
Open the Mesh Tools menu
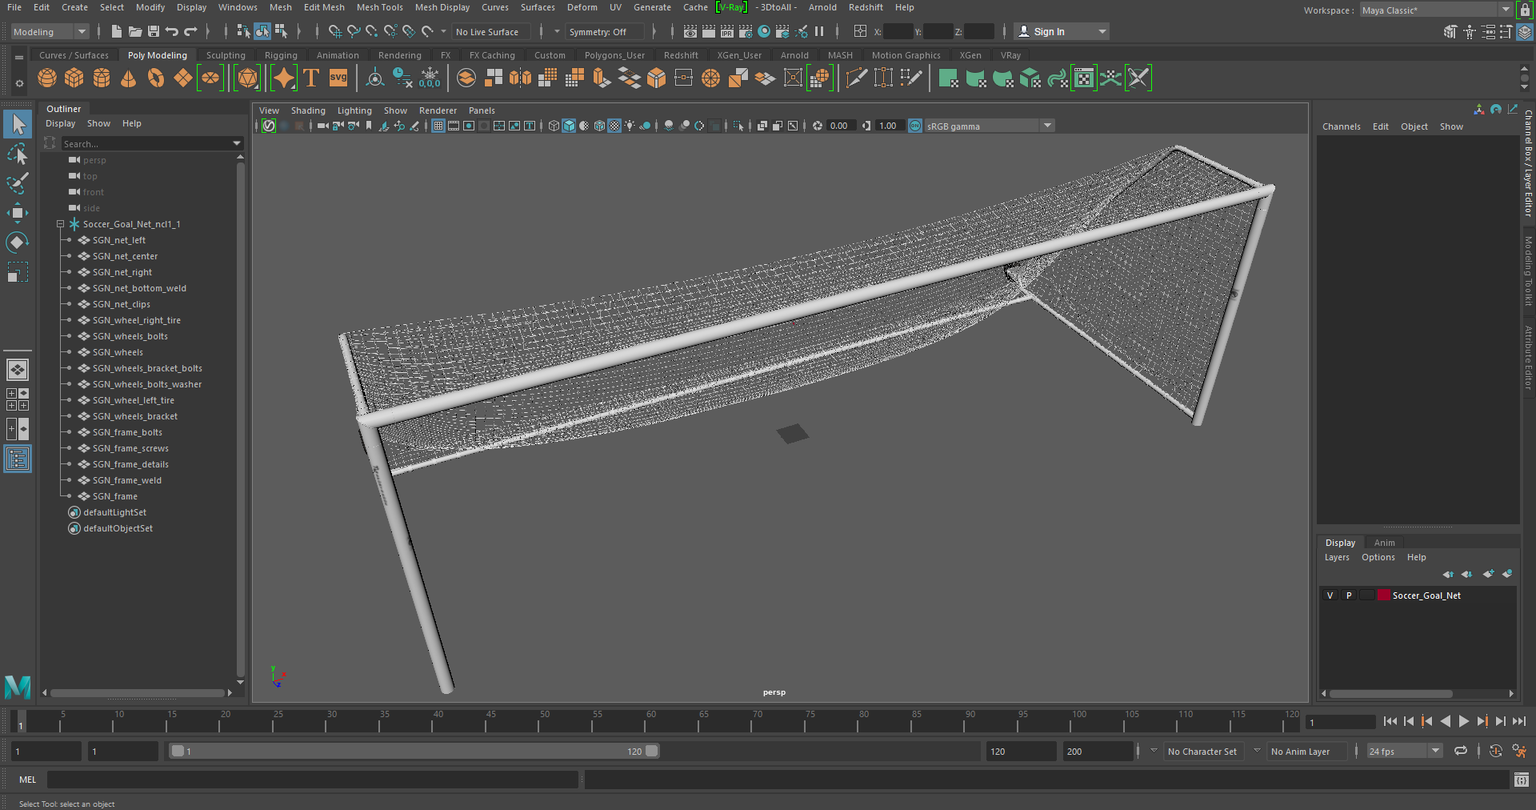point(379,7)
